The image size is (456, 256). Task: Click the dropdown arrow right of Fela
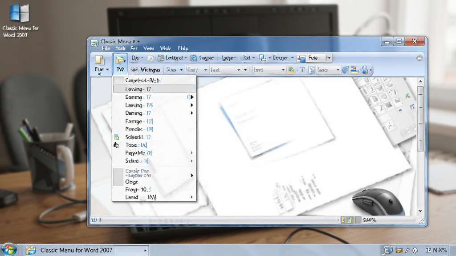(x=329, y=58)
